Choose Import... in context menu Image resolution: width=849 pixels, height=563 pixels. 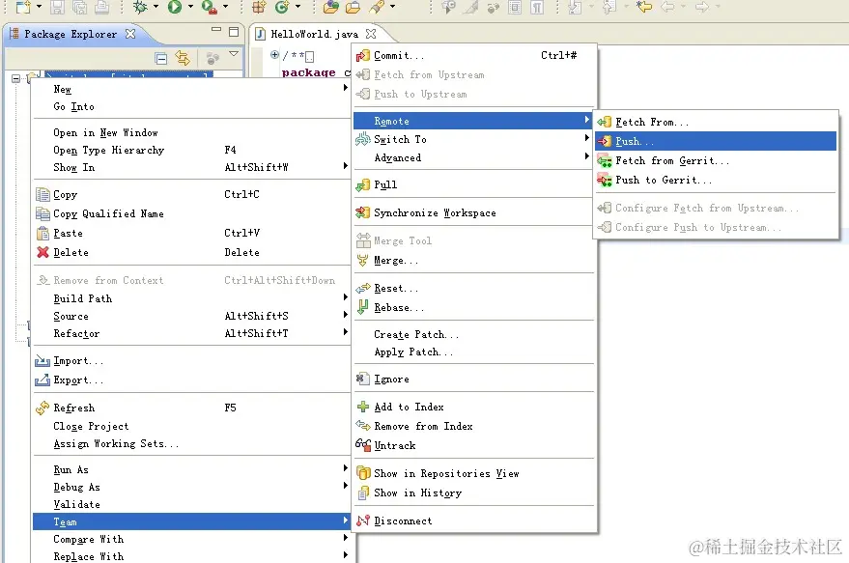(191, 361)
